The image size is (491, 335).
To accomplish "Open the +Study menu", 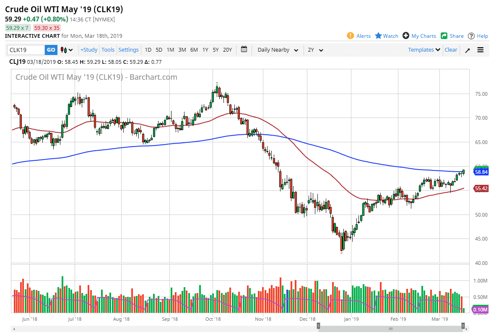I will (89, 50).
